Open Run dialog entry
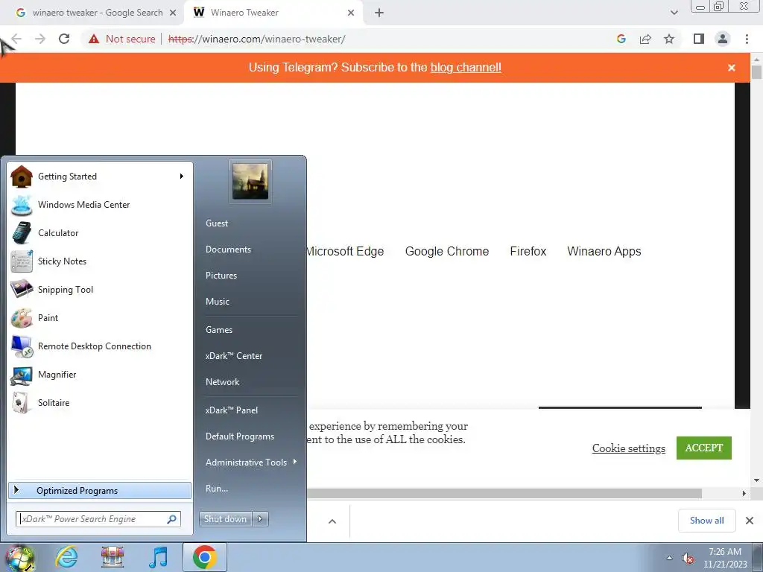 [217, 489]
